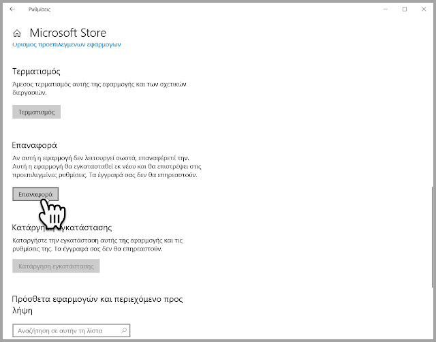The height and width of the screenshot is (342, 436).
Task: Click the Ρυθμίσεις window title text
Action: coord(40,10)
